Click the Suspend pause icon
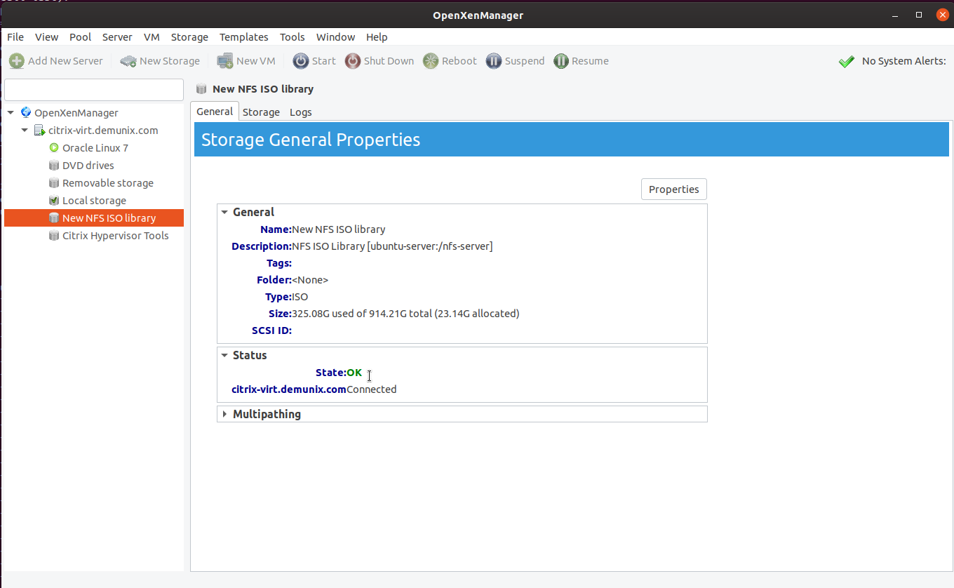 [494, 61]
